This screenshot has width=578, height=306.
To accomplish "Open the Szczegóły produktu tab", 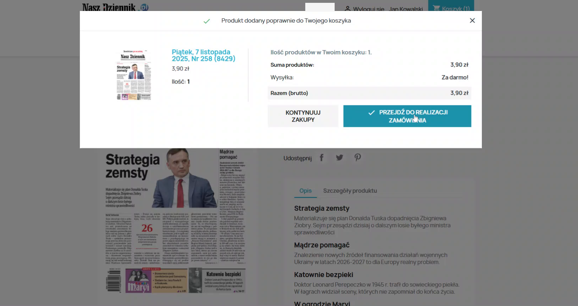I will [x=350, y=191].
